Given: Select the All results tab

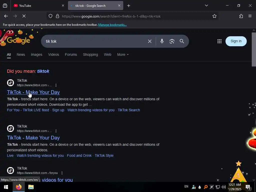Looking at the screenshot, I should [x=9, y=55].
